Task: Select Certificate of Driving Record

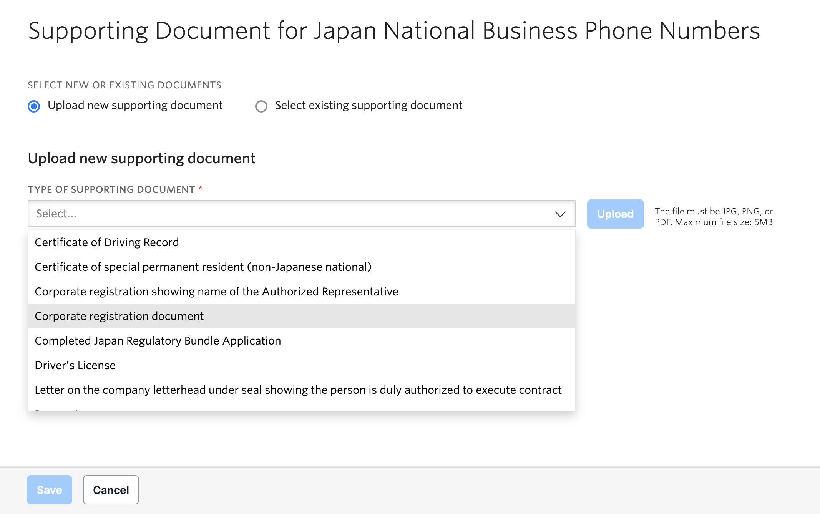Action: [106, 242]
